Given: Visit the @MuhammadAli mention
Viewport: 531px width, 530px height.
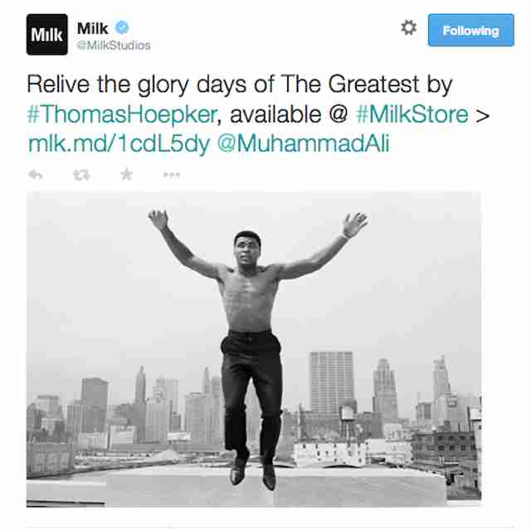Looking at the screenshot, I should tap(303, 143).
